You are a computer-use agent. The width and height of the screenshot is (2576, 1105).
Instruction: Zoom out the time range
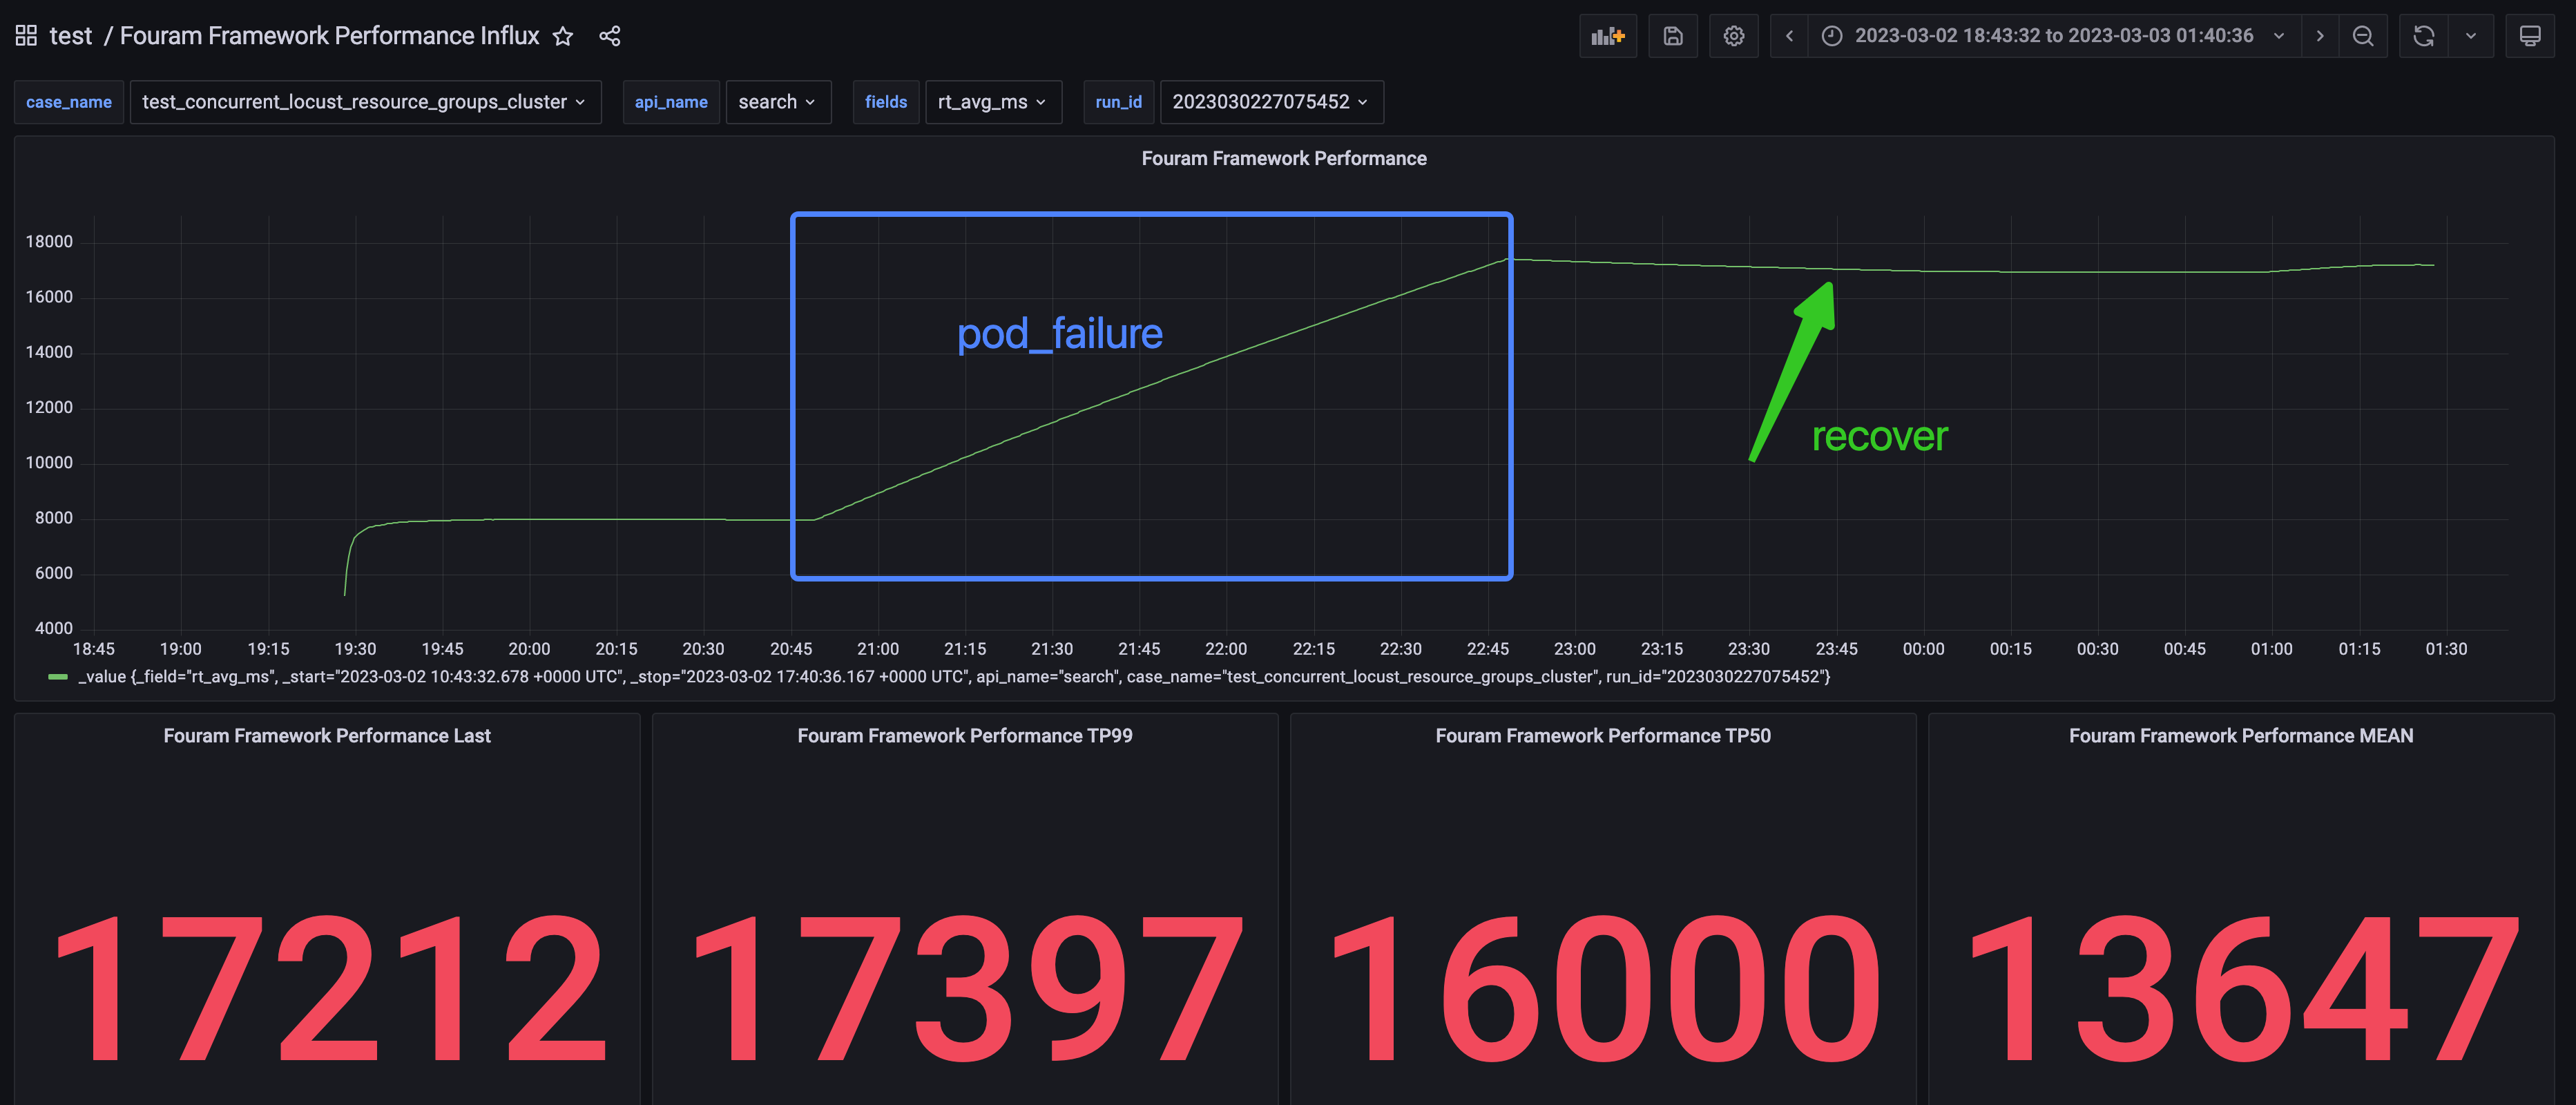pyautogui.click(x=2363, y=35)
